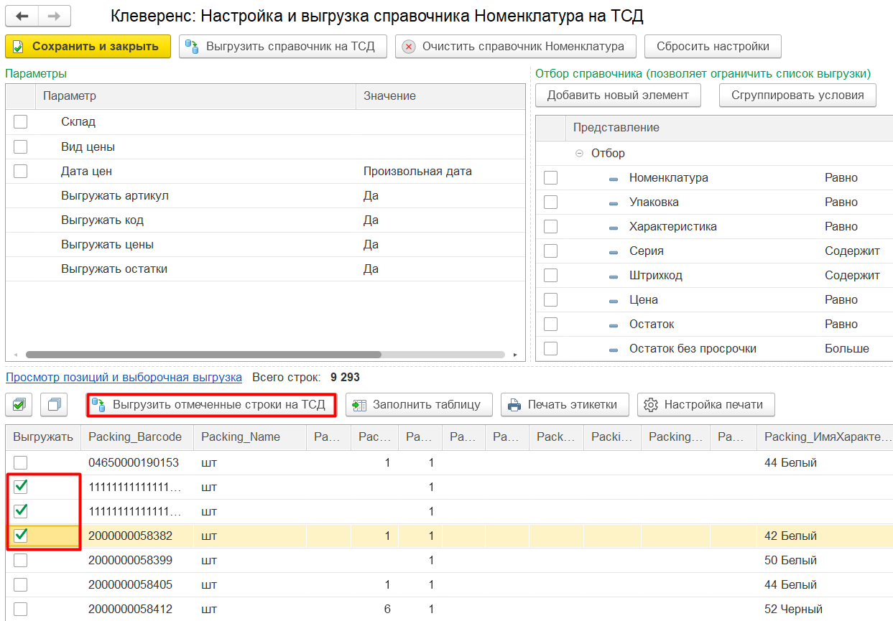Enable the Остаток без просрочки filter checkbox
Viewport: 893px width, 621px height.
click(x=550, y=349)
